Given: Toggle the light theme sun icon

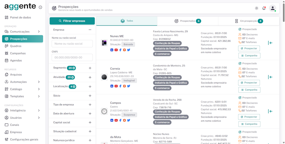Looking at the screenshot, I should point(256,8).
